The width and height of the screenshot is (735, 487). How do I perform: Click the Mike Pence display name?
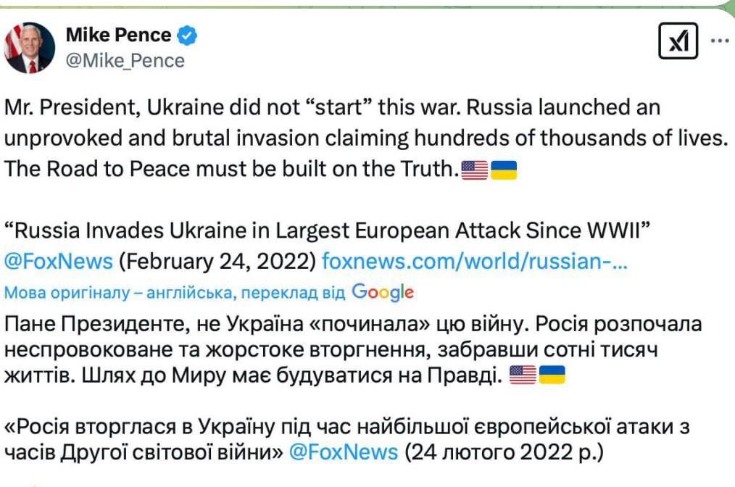click(x=119, y=35)
